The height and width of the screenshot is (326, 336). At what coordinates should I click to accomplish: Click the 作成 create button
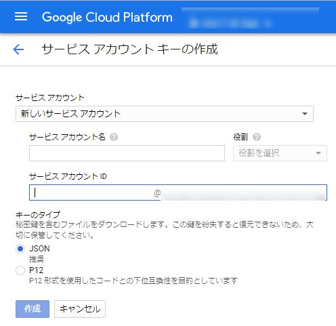(x=33, y=309)
